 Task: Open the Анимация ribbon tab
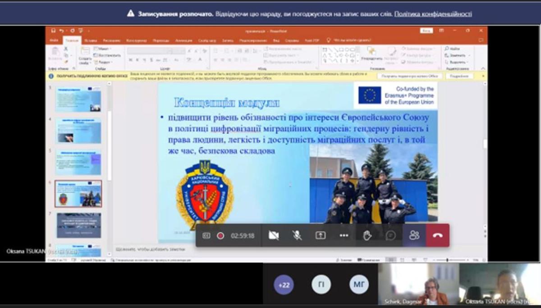pos(183,41)
